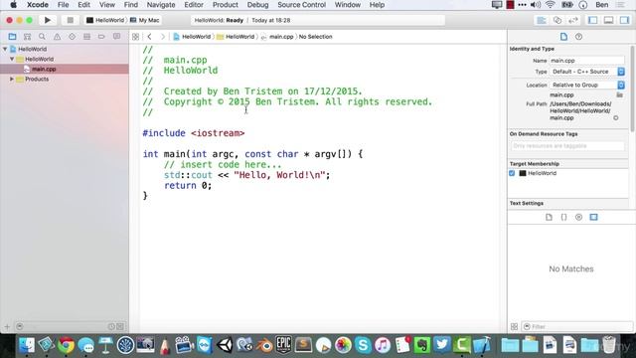Image resolution: width=636 pixels, height=358 pixels.
Task: Collapse the HelloWorld group folder
Action: [12, 59]
